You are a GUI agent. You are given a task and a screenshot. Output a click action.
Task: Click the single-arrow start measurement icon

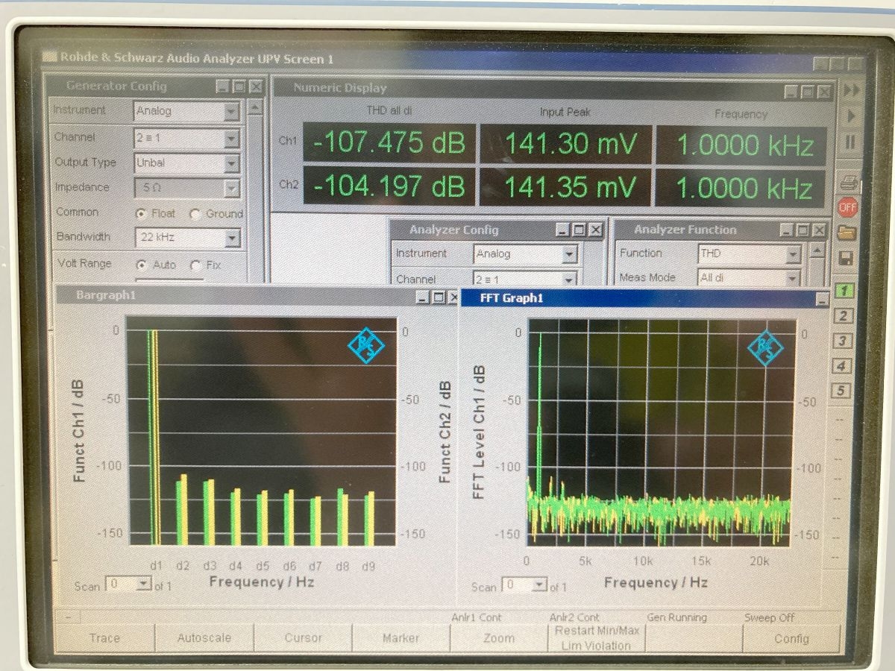point(850,116)
